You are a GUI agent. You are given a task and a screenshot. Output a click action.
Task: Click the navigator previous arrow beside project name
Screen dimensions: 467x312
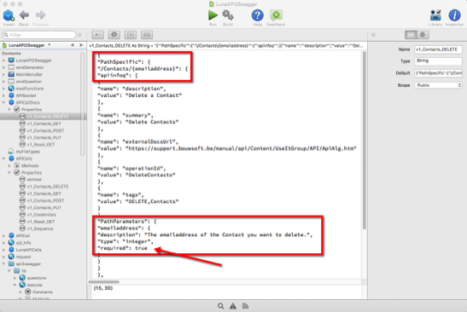73,45
